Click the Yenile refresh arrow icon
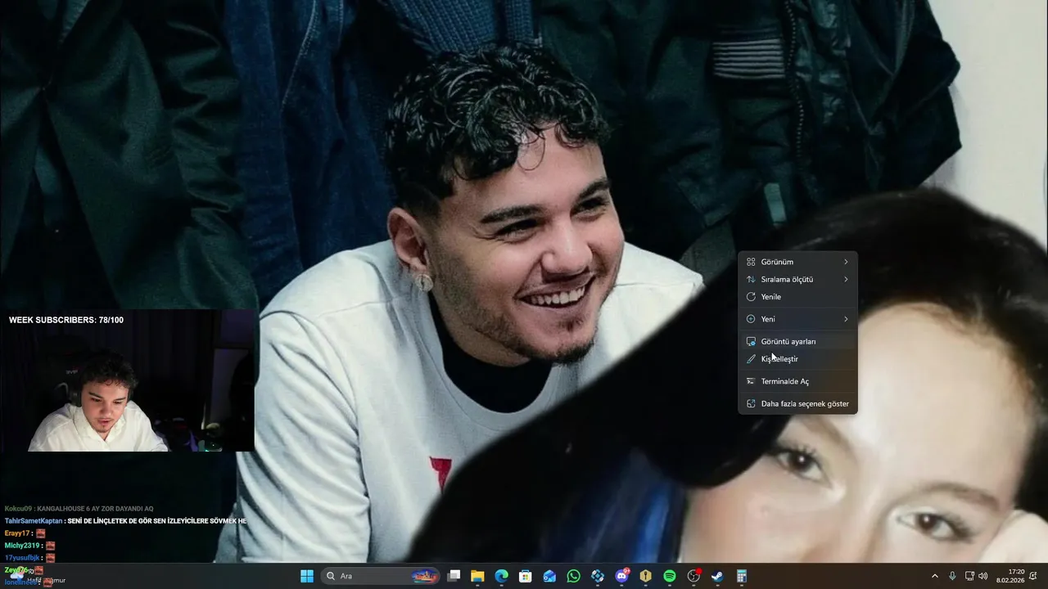The width and height of the screenshot is (1048, 589). coord(751,297)
